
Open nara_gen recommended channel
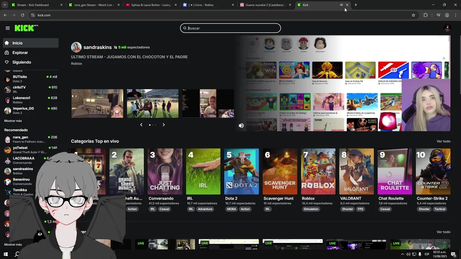(x=31, y=139)
